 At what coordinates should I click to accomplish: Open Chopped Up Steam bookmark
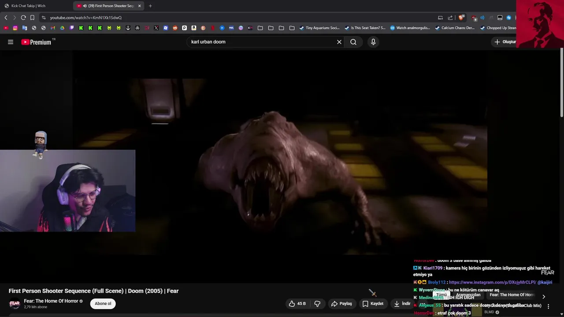point(498,28)
